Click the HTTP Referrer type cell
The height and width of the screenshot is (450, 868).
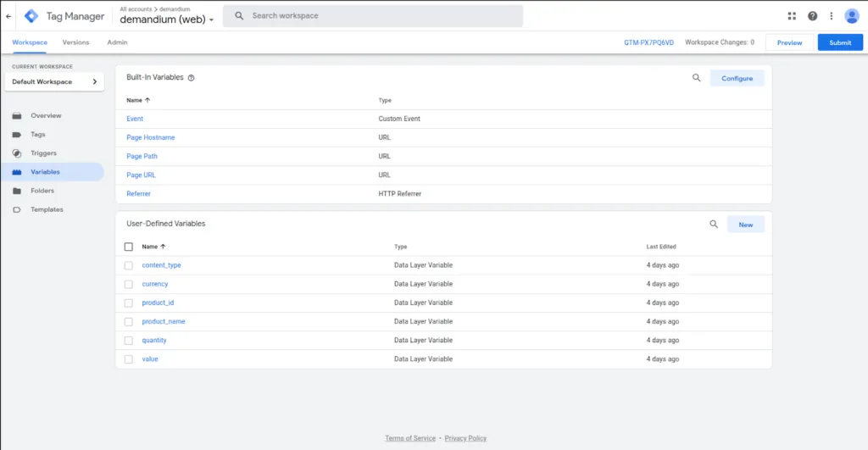click(x=400, y=194)
